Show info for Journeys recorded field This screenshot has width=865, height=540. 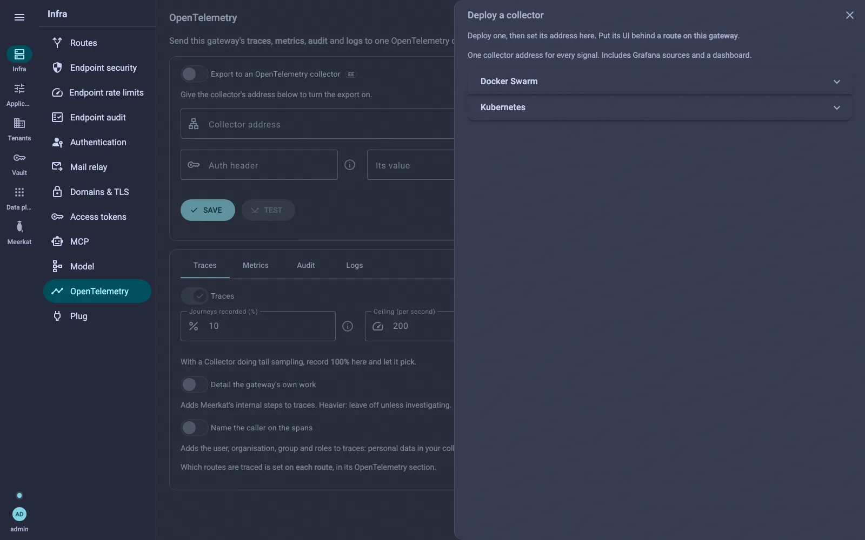click(348, 326)
